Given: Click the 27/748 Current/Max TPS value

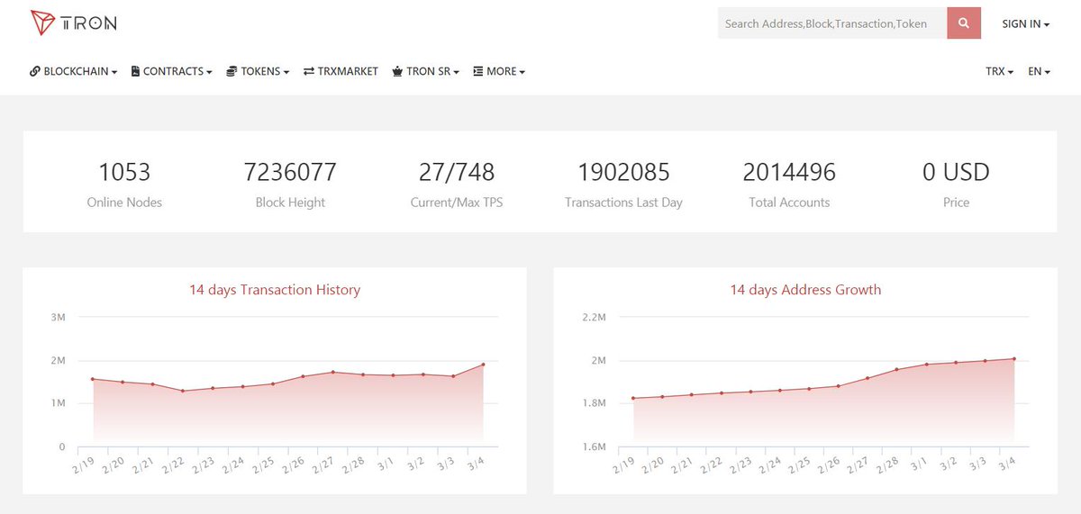Looking at the screenshot, I should click(457, 171).
